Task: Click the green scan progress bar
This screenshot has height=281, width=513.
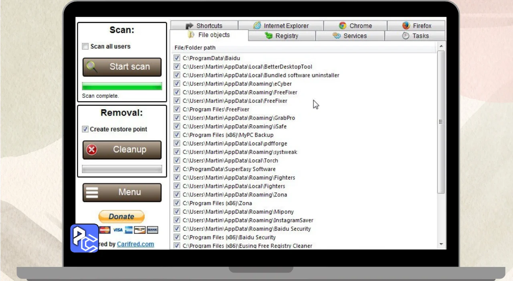Action: click(x=122, y=86)
